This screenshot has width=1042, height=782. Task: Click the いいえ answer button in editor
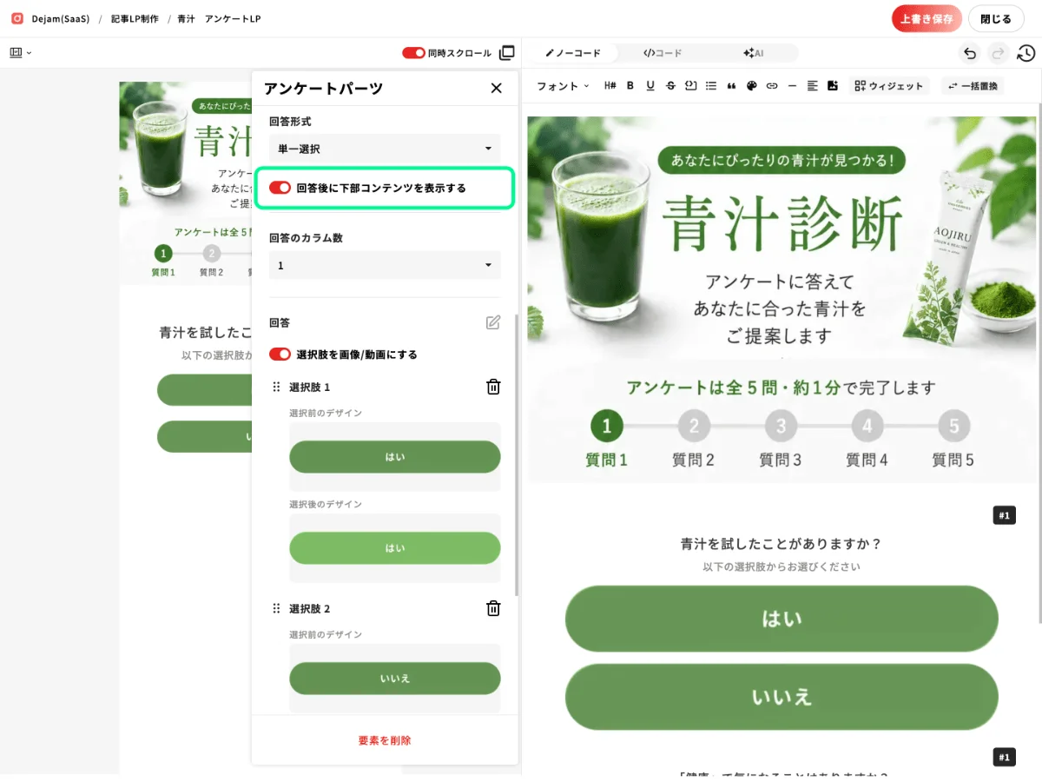[781, 697]
